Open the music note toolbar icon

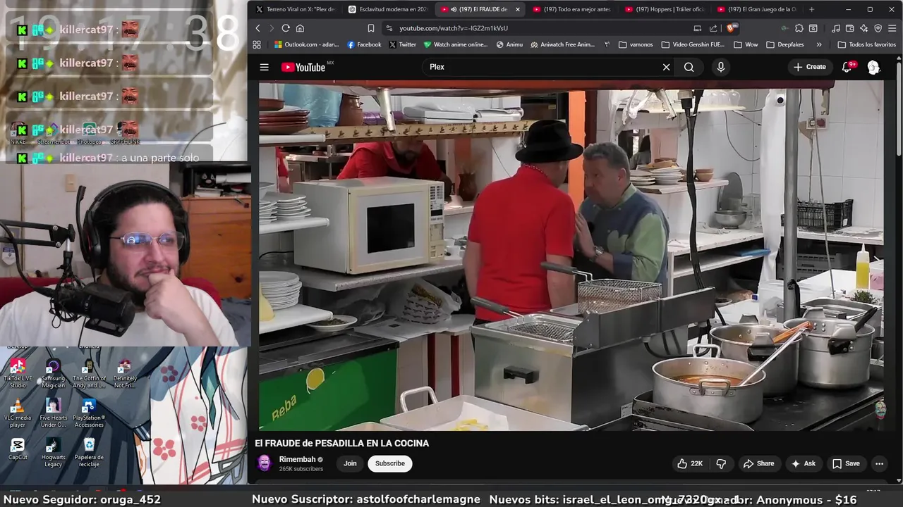point(836,28)
